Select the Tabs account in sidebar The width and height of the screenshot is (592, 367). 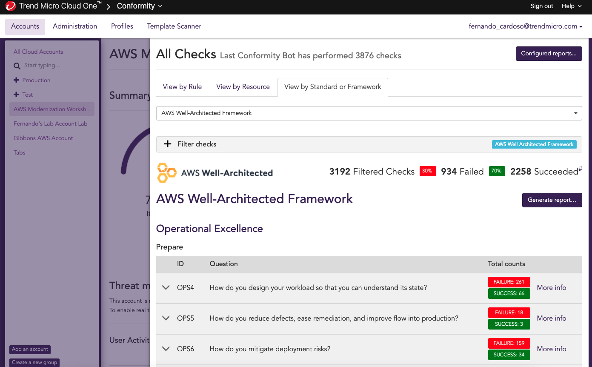click(20, 152)
